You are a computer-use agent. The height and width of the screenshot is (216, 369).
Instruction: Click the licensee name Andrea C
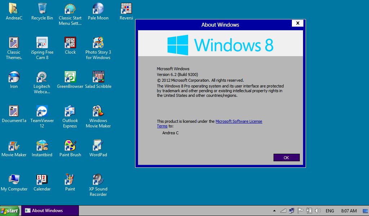point(170,133)
